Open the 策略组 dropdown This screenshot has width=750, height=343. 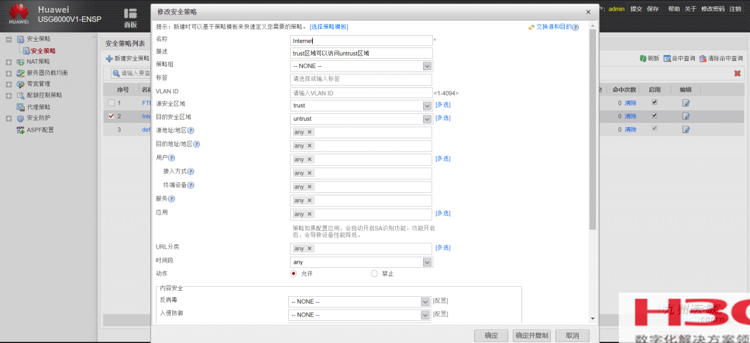[362, 66]
